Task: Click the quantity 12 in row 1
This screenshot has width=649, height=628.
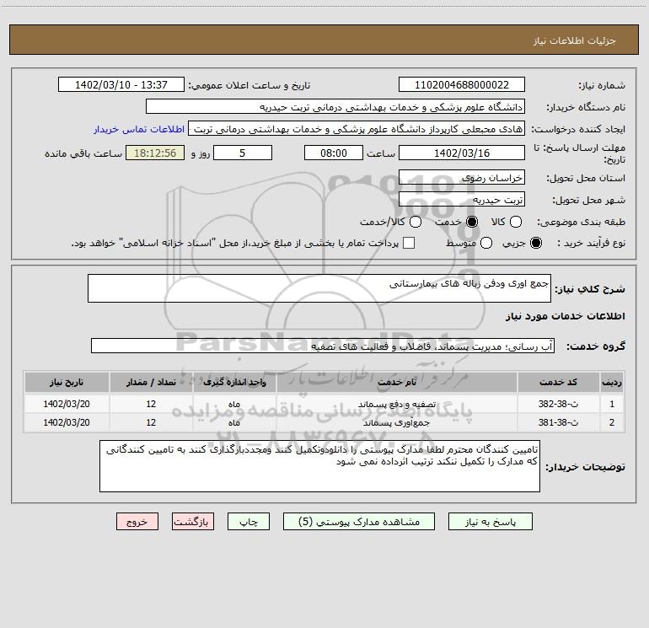Action: 151,404
